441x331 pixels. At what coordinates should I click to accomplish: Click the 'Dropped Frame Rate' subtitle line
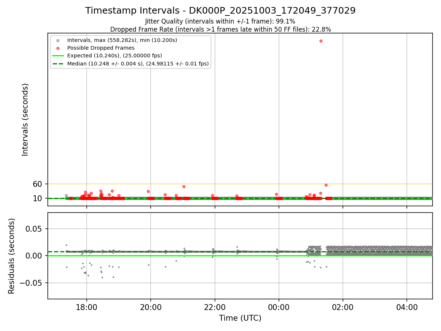click(x=220, y=29)
